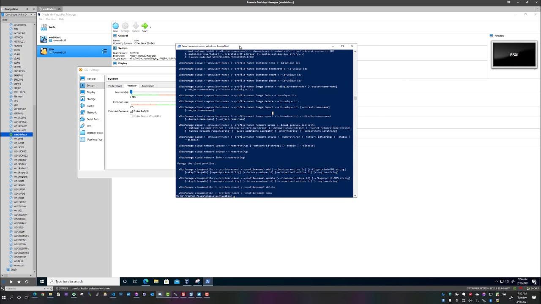Switch to the Acceleration tab
This screenshot has width=541, height=304.
148,86
